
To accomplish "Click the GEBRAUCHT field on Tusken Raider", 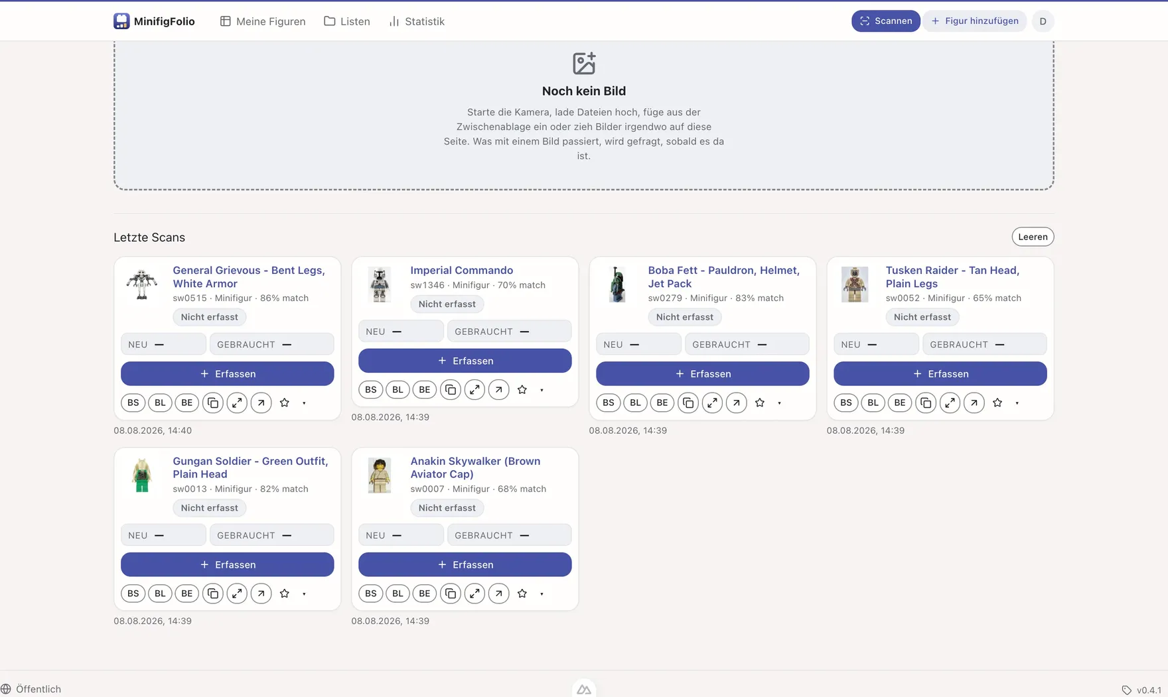I will pyautogui.click(x=985, y=344).
